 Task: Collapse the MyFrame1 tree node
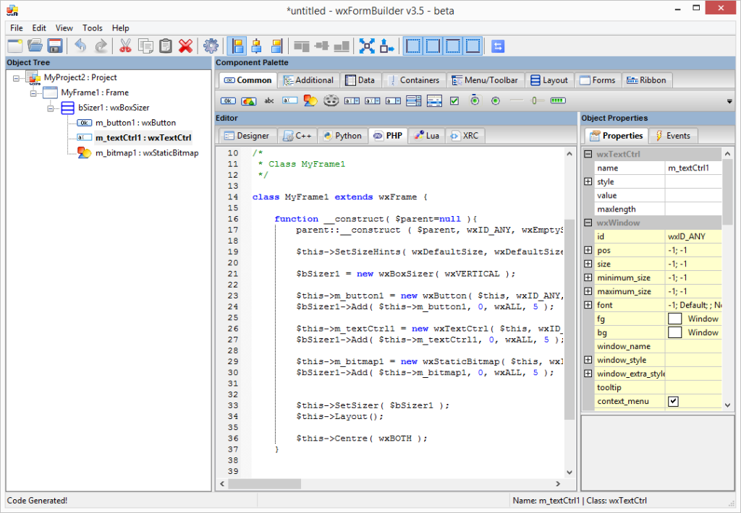(x=34, y=92)
